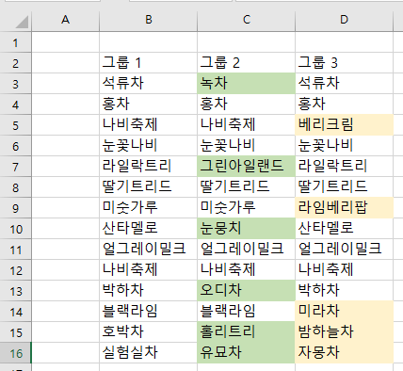The height and width of the screenshot is (371, 403).
Task: Select 블랙라임 in column B
Action: click(149, 312)
